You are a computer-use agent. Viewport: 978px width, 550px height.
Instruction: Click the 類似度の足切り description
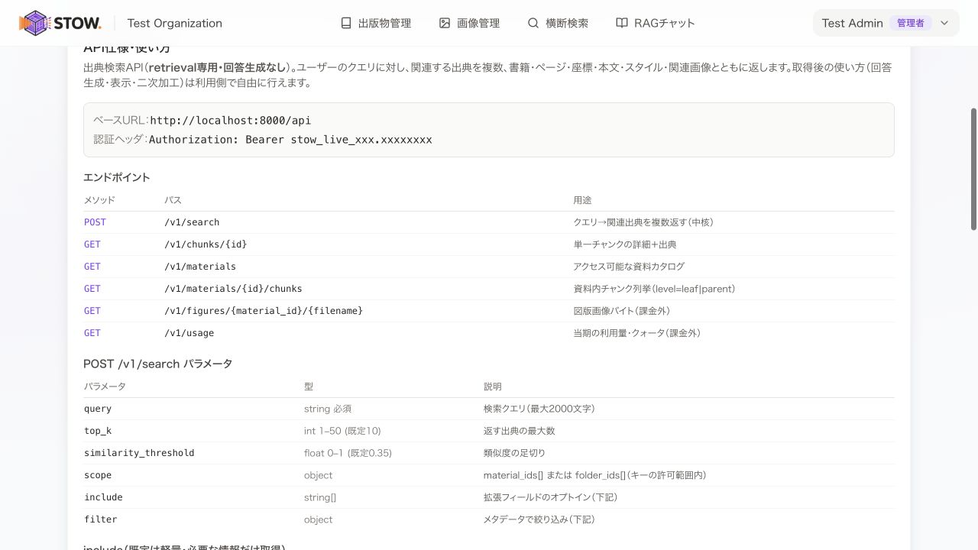tap(514, 453)
